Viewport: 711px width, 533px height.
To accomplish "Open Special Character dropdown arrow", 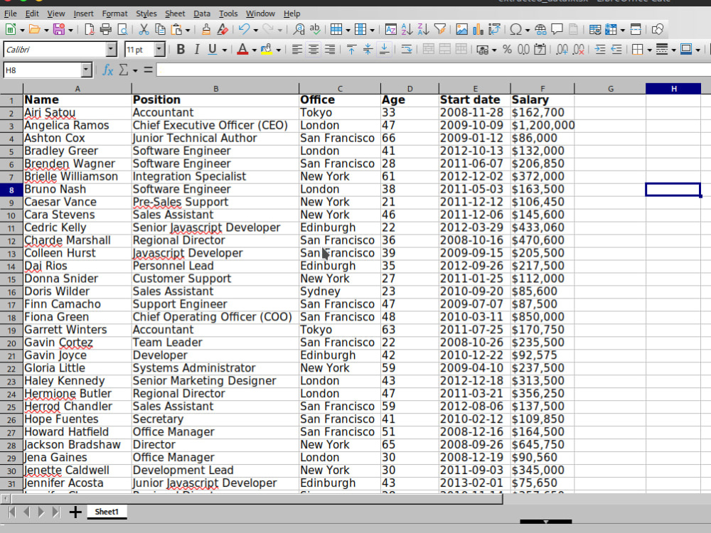I will 527,31.
